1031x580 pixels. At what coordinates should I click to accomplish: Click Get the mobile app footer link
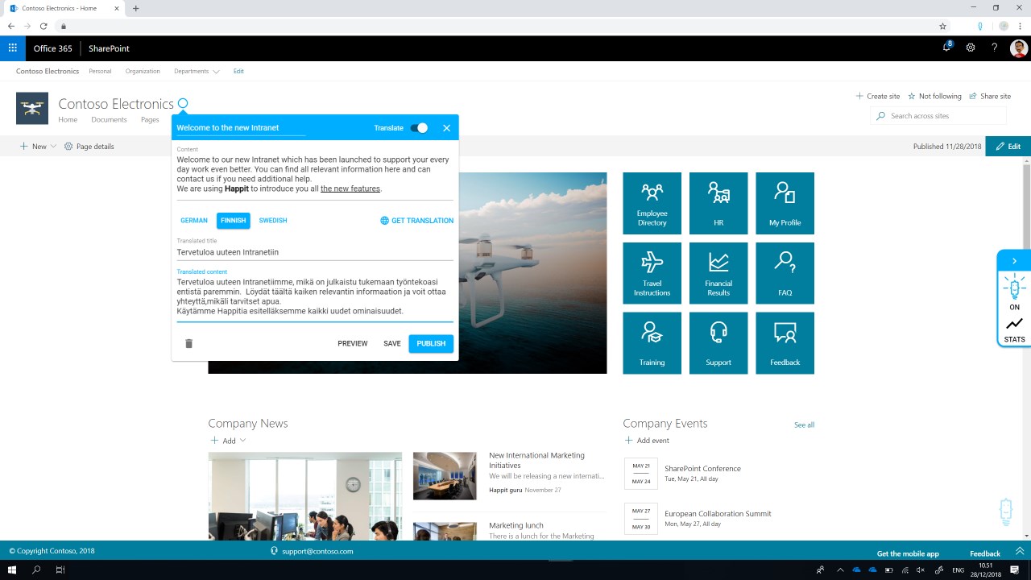coord(908,553)
